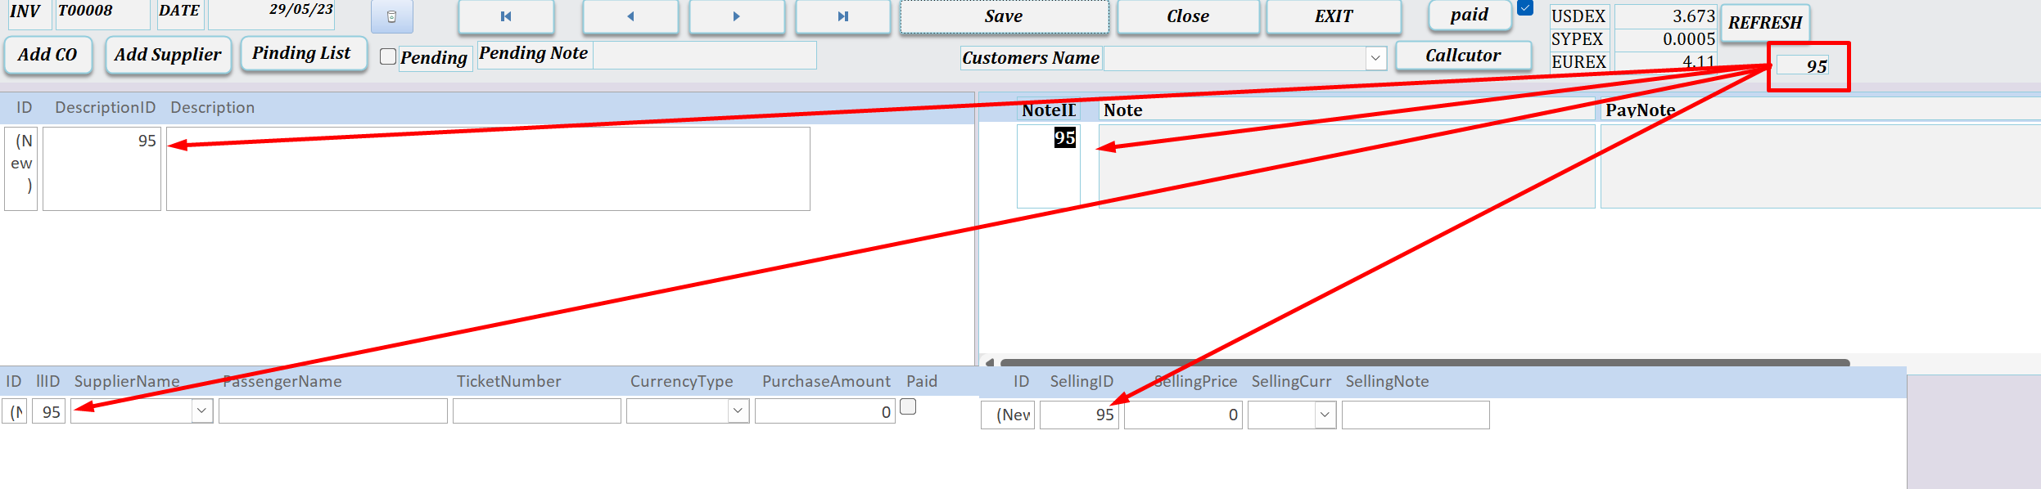
Task: Click the PassengerName input field
Action: tap(333, 410)
